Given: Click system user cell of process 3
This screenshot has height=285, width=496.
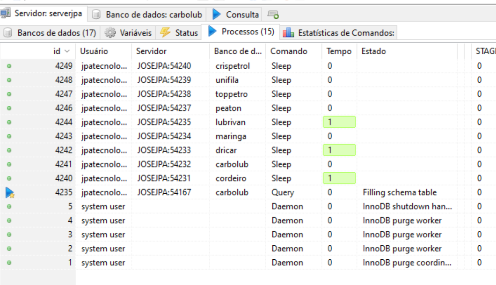Looking at the screenshot, I should pyautogui.click(x=103, y=234).
